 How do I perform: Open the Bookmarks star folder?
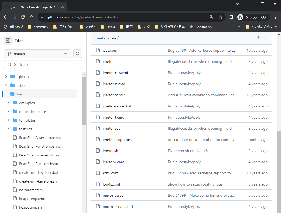coord(201,27)
